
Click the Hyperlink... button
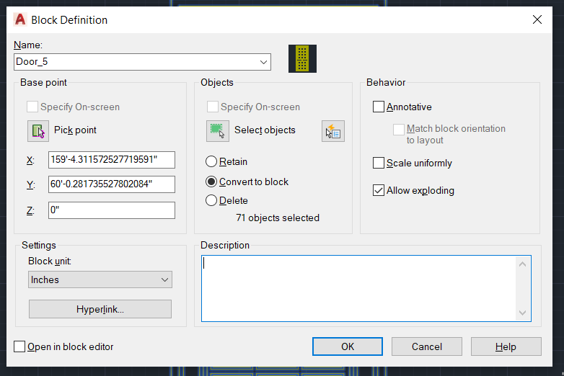100,309
